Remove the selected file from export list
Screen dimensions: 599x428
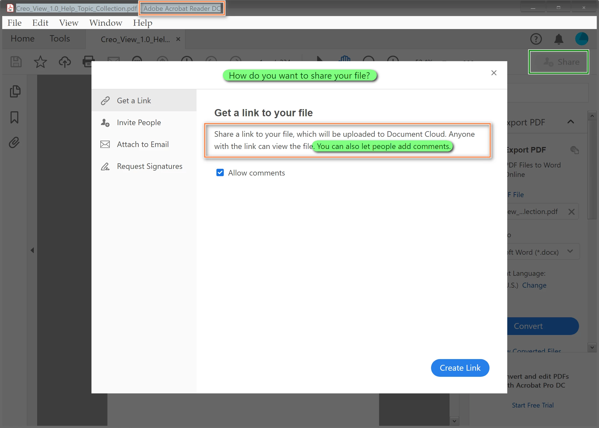pos(571,212)
